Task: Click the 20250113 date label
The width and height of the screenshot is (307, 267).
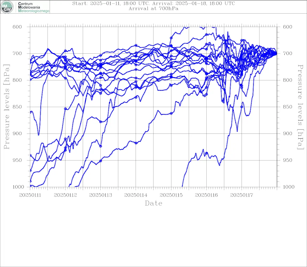Action: (x=101, y=195)
